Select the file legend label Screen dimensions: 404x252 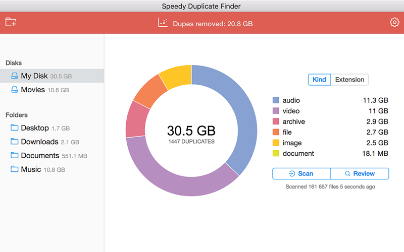point(287,132)
